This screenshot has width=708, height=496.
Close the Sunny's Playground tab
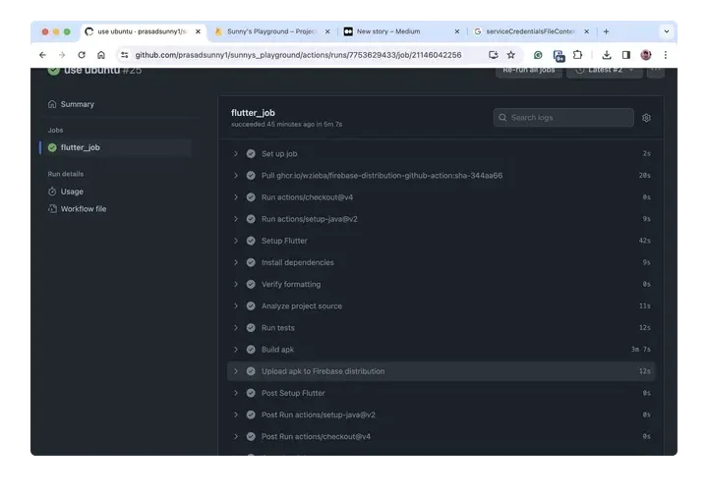pyautogui.click(x=327, y=31)
